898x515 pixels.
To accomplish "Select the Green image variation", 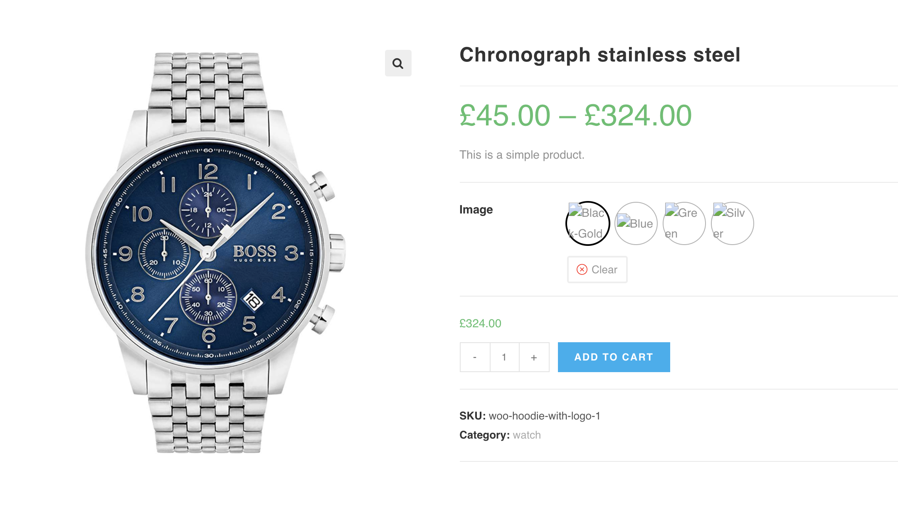I will coord(684,223).
